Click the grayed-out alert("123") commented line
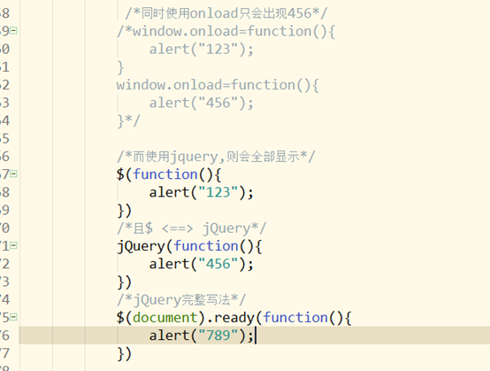Viewport: 490px width, 371px height. [x=202, y=50]
